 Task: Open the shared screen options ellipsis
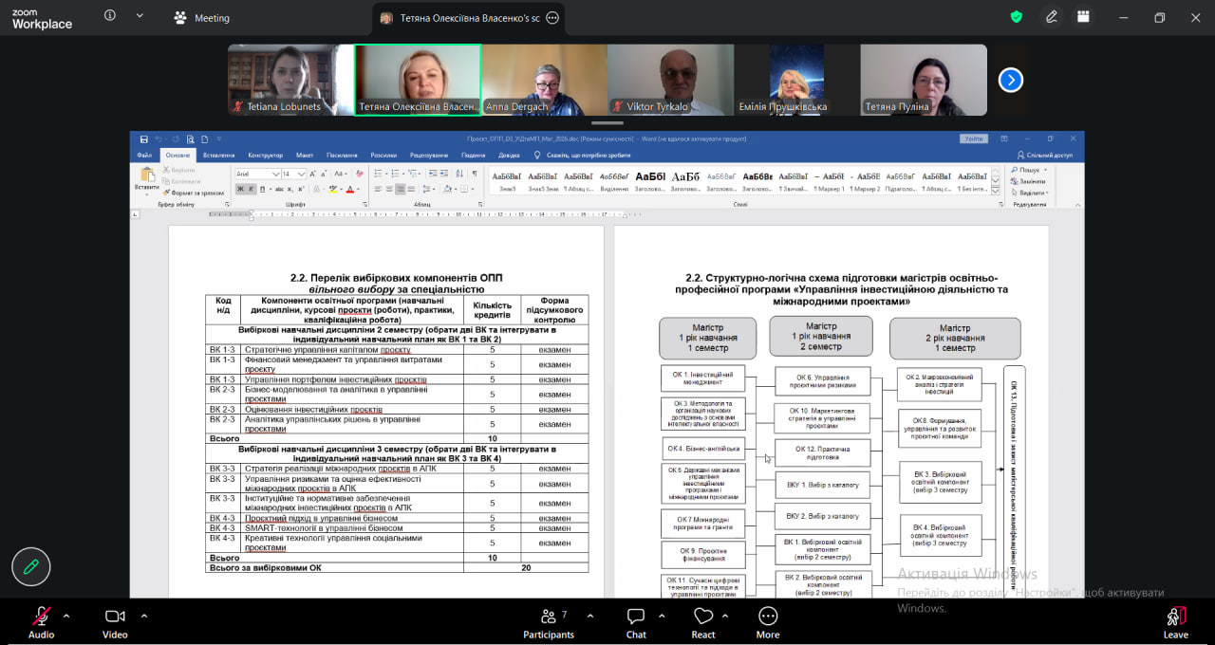pos(552,18)
